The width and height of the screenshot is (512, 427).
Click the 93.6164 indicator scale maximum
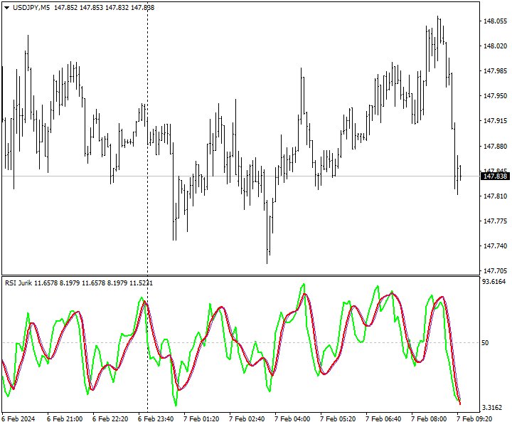[494, 282]
